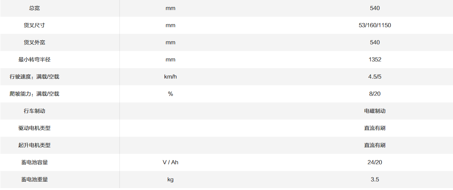Screen dimensions: 453x190
Task: Select the 1352 turning radius value
Action: click(x=374, y=59)
